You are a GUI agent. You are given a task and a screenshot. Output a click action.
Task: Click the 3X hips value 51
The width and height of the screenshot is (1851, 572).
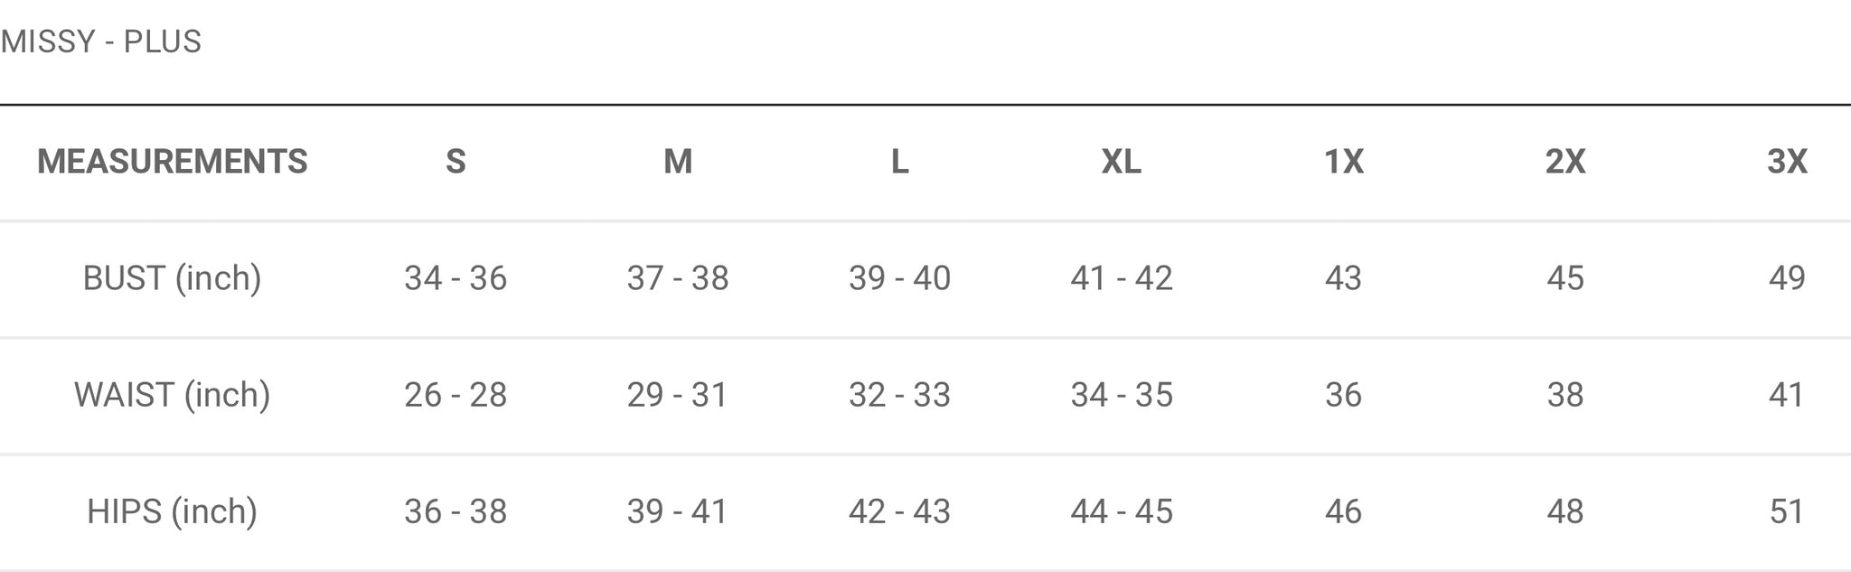tap(1787, 511)
